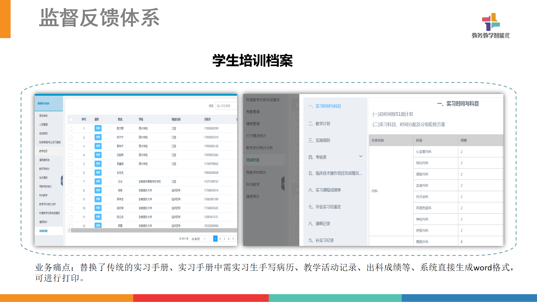Click the 输入姓名搜索 name search field
The width and height of the screenshot is (537, 302).
(226, 106)
